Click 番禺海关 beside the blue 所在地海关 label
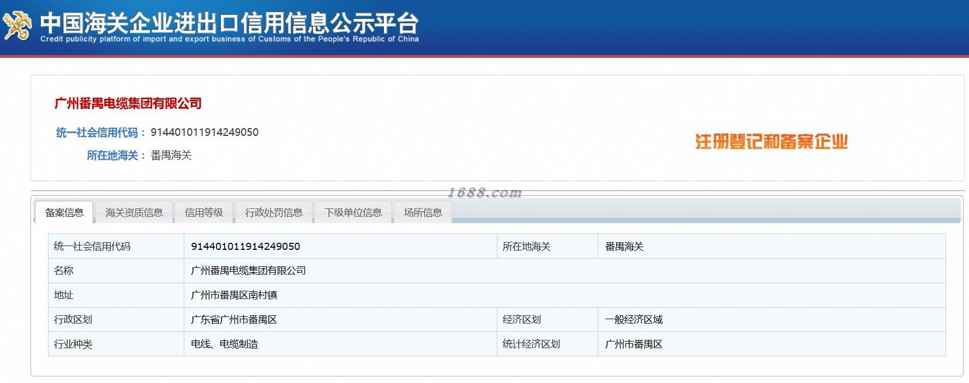The width and height of the screenshot is (969, 383). (x=171, y=155)
